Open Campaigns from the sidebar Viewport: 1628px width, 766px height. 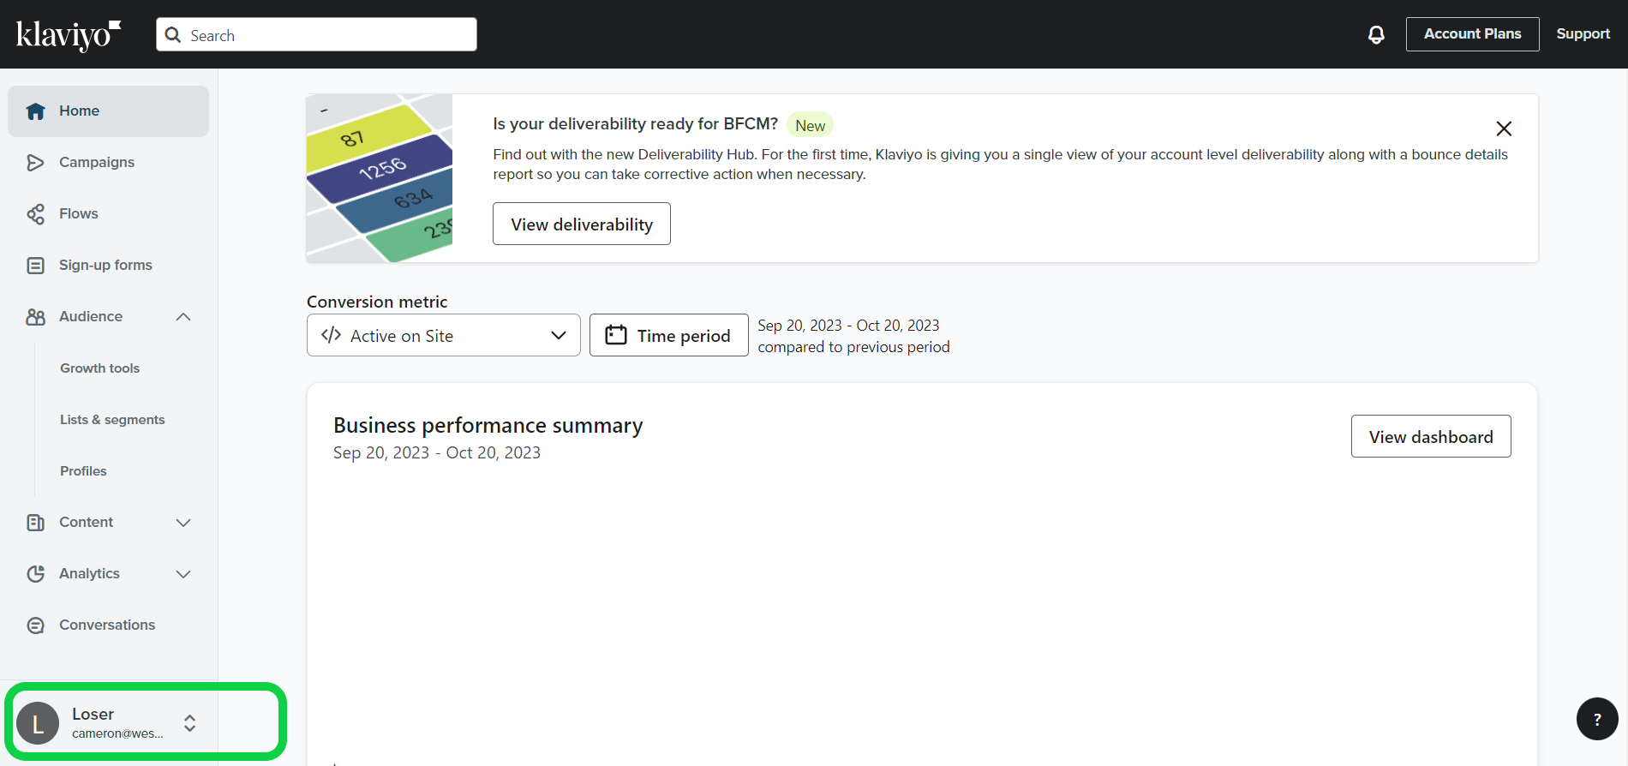108,163
